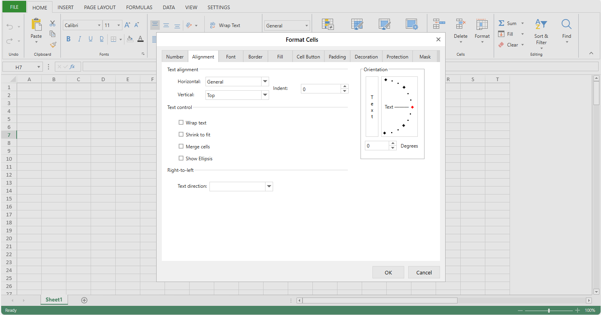This screenshot has width=601, height=315.
Task: Click the Find magnifier icon
Action: 566,24
